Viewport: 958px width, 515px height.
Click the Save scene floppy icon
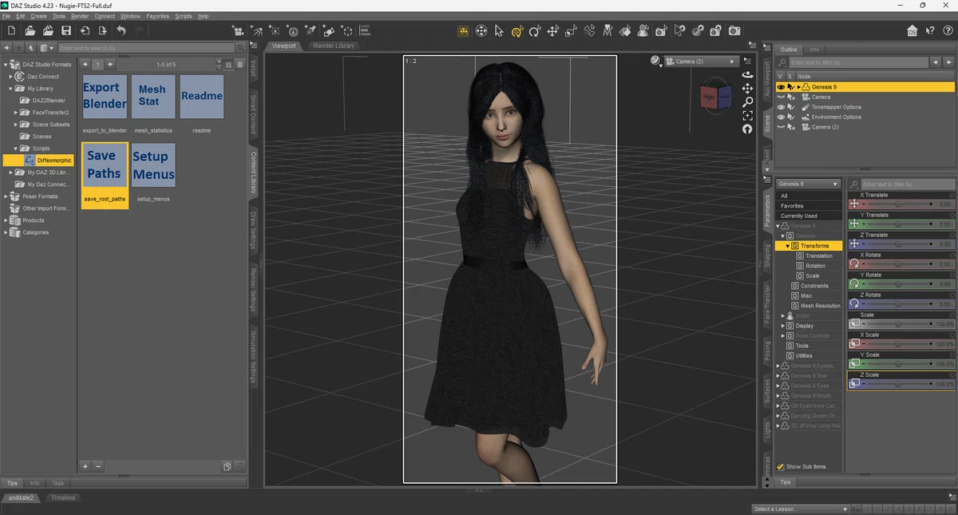pos(66,30)
